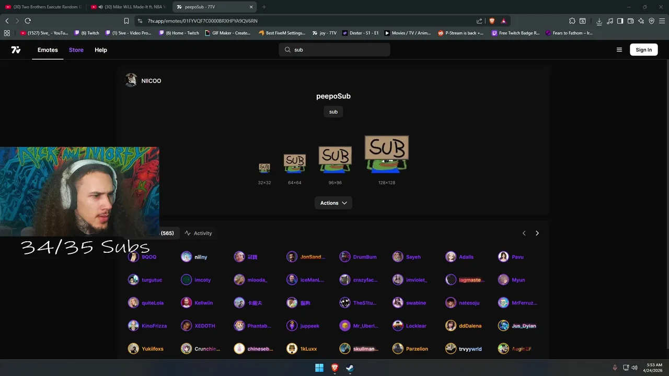
Task: Open the Emotes navigation tab
Action: pyautogui.click(x=48, y=50)
